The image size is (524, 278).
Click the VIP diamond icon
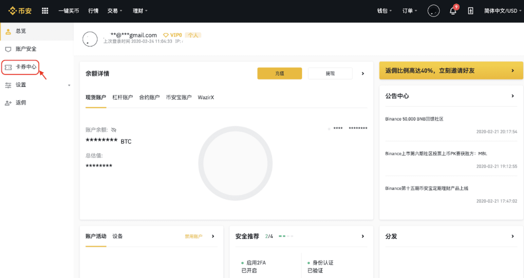point(166,35)
